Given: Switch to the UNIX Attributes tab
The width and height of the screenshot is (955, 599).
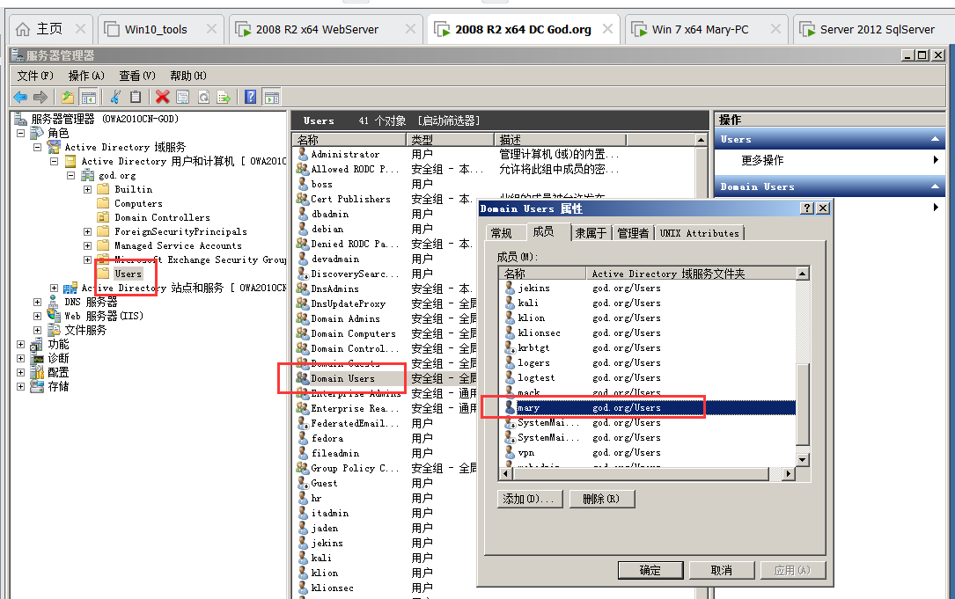Looking at the screenshot, I should click(701, 233).
